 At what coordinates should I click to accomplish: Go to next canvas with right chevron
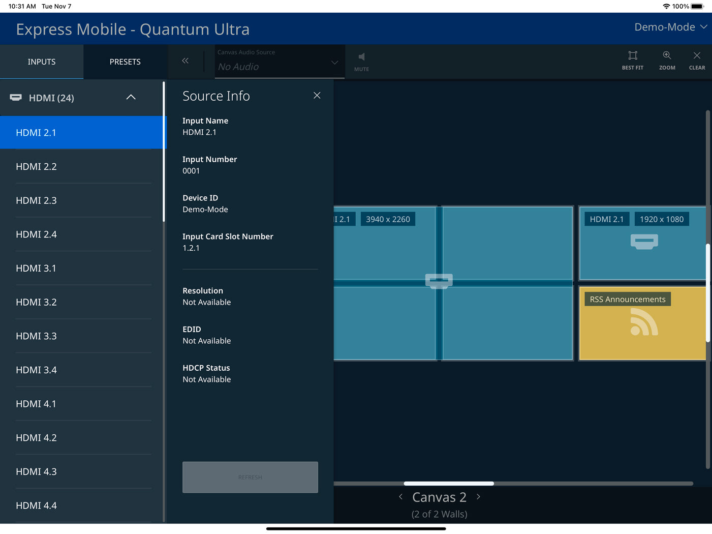[x=478, y=497]
